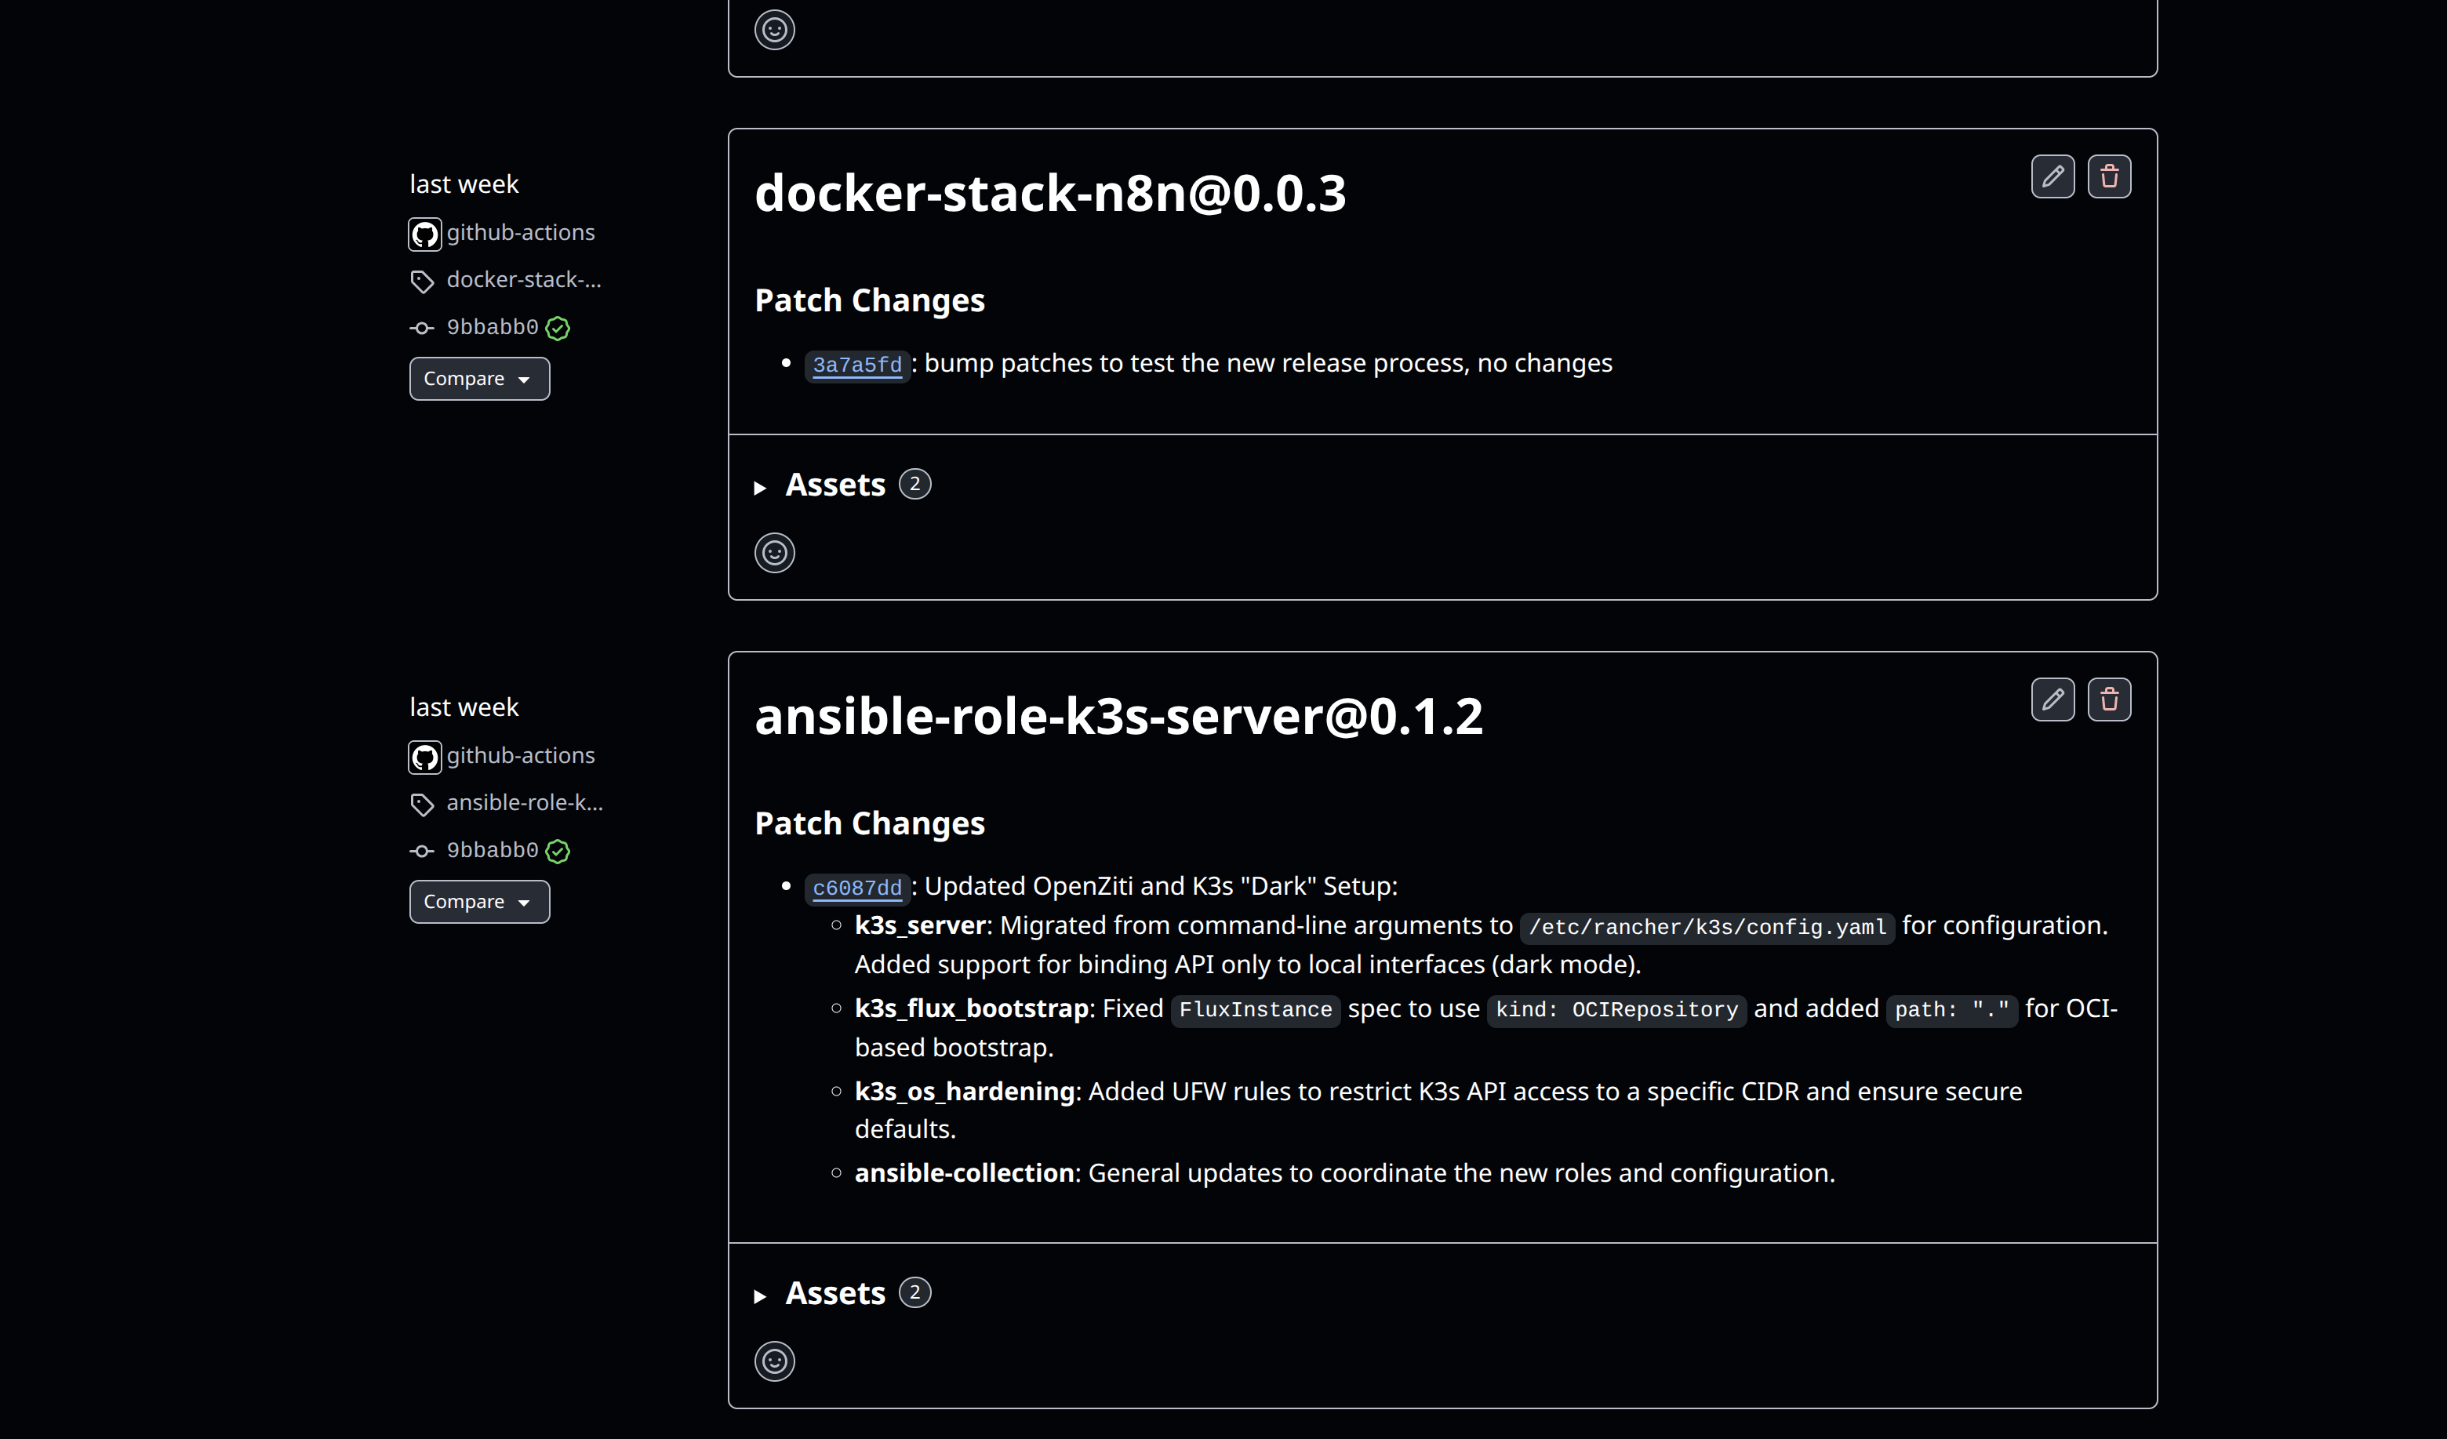The height and width of the screenshot is (1439, 2447).
Task: Open commit 9bbabb0 of docker-stack release
Action: coord(493,327)
